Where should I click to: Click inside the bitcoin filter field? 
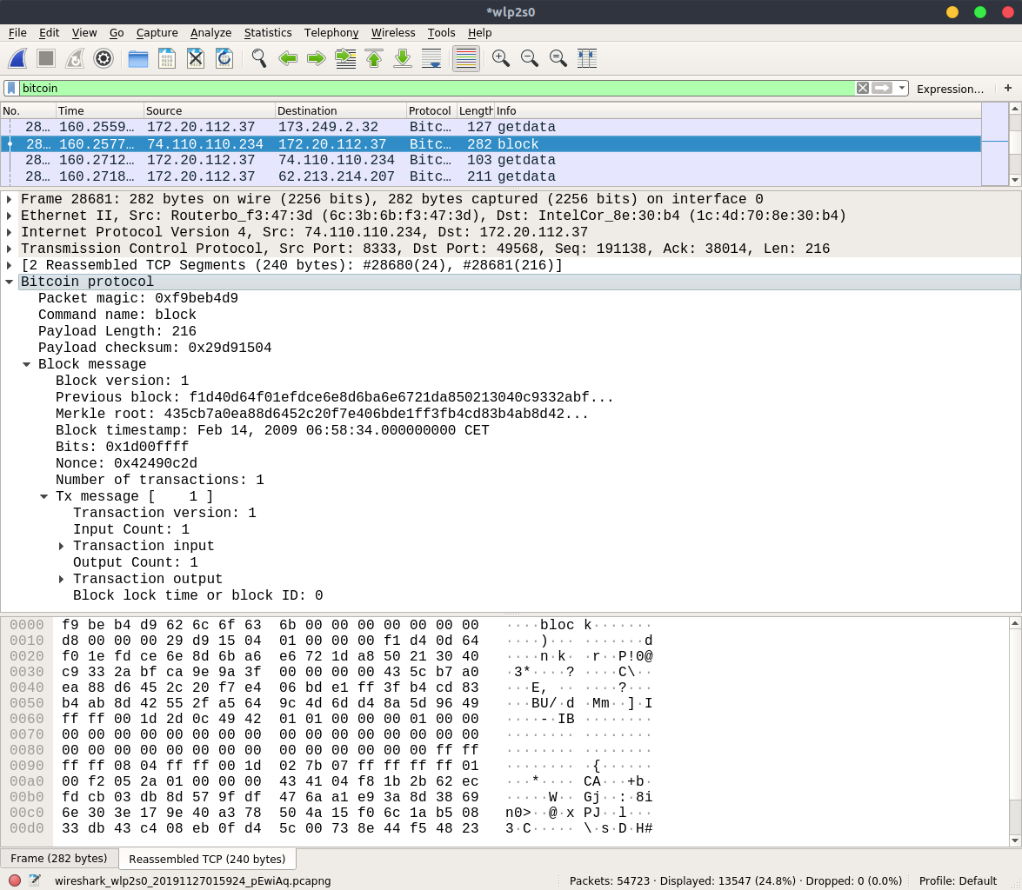(x=437, y=88)
